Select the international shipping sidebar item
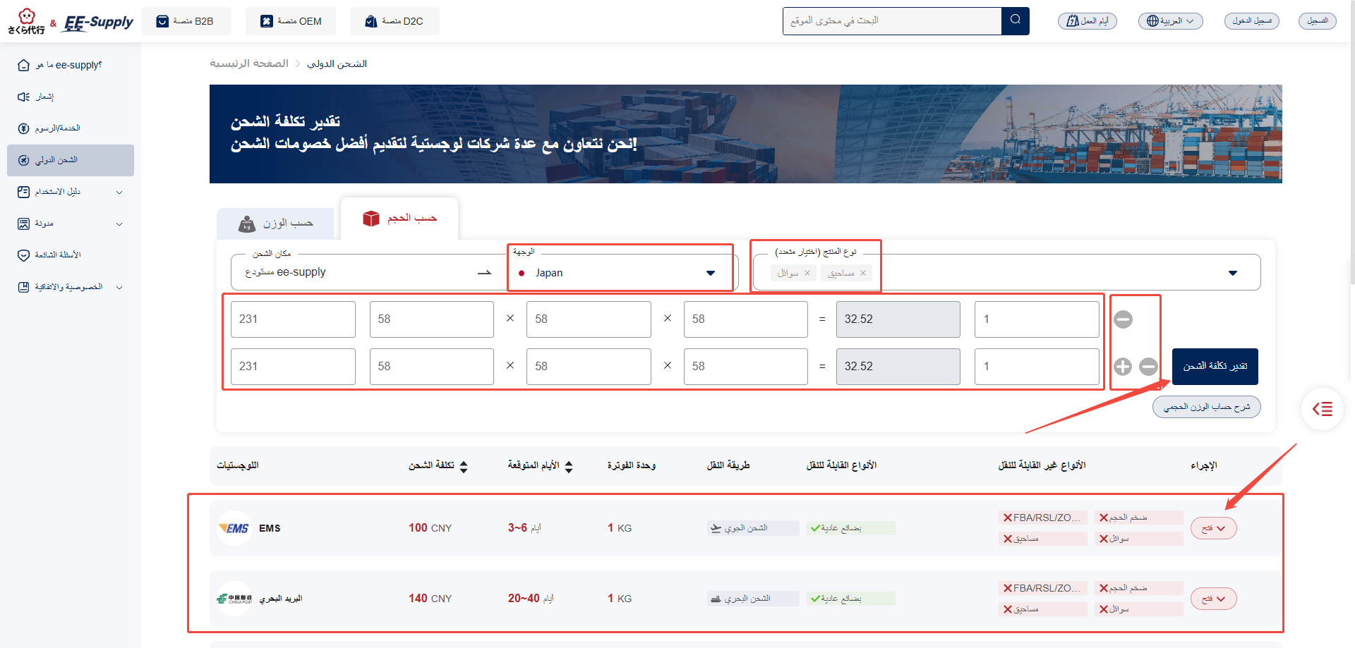Image resolution: width=1355 pixels, height=648 pixels. [x=71, y=160]
